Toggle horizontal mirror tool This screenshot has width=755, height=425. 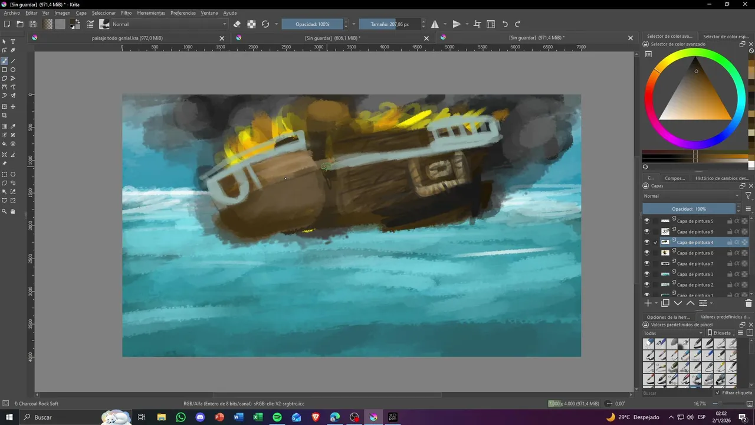tap(435, 24)
